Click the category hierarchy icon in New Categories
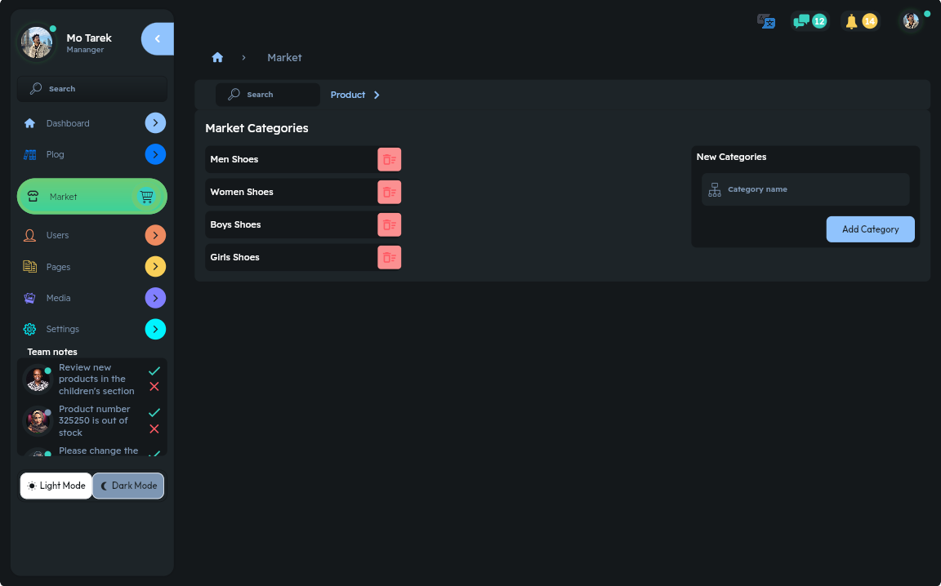This screenshot has width=941, height=586. point(715,189)
